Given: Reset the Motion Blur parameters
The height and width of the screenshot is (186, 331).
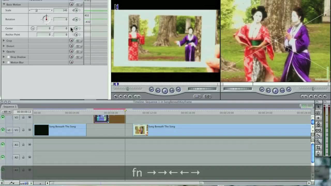Looking at the screenshot, I should [71, 62].
